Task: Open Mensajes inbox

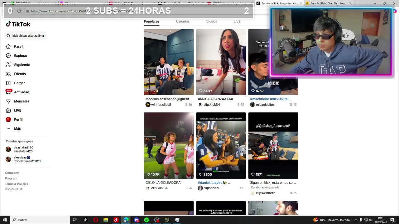Action: point(17,101)
